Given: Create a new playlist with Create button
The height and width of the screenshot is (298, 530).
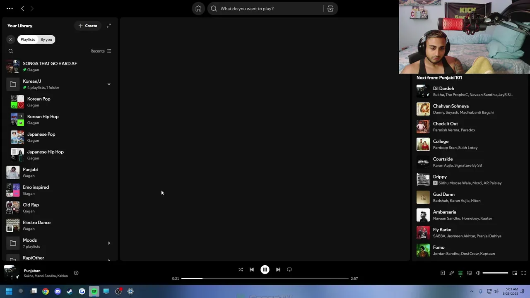Looking at the screenshot, I should [x=88, y=26].
